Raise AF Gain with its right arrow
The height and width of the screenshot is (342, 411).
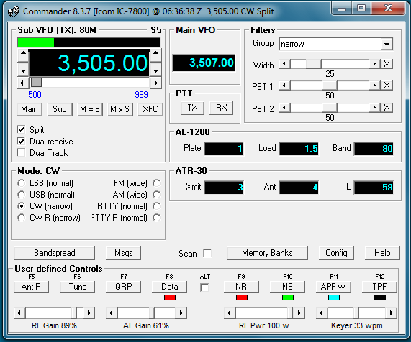click(x=181, y=313)
